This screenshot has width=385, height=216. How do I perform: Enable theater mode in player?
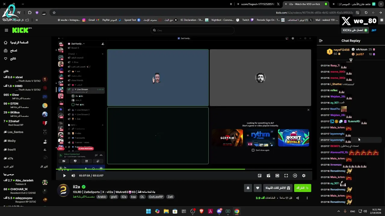pos(277,175)
